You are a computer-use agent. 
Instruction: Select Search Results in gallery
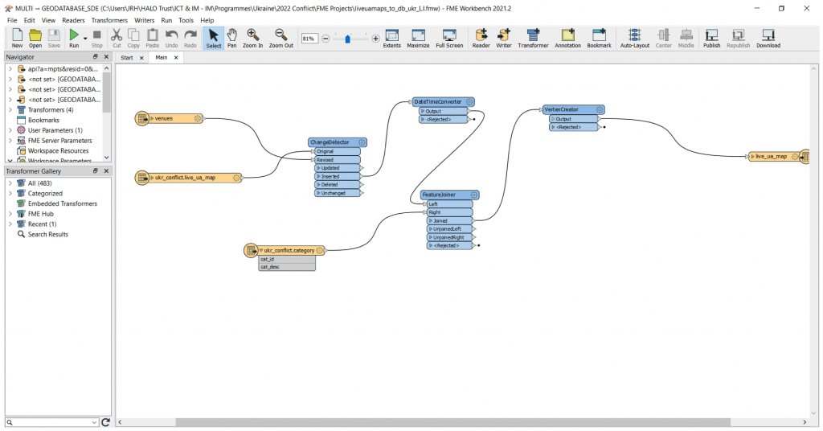(x=47, y=234)
